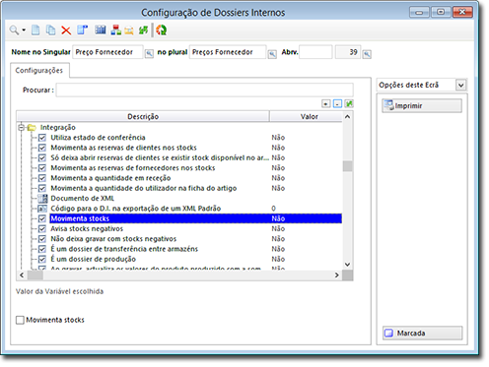This screenshot has width=489, height=367.
Task: Click the blue document properties toolbar icon
Action: (x=82, y=31)
